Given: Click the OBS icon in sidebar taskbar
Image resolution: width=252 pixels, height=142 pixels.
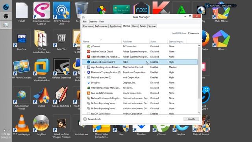Looking at the screenshot, I should [x=6, y=16].
